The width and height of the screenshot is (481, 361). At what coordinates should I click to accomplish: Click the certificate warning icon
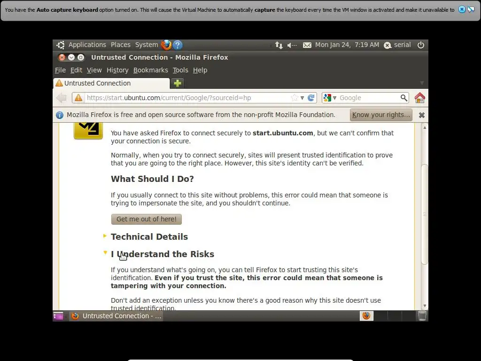[x=88, y=131]
